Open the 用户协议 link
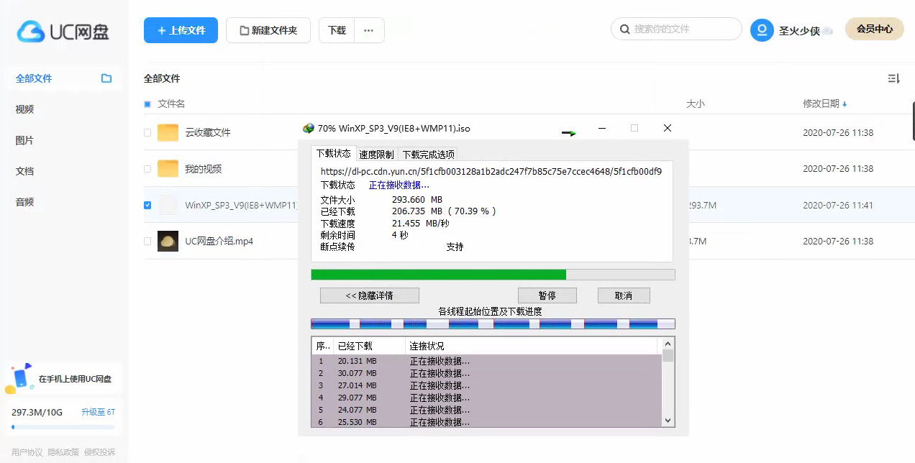The image size is (915, 463). [27, 452]
